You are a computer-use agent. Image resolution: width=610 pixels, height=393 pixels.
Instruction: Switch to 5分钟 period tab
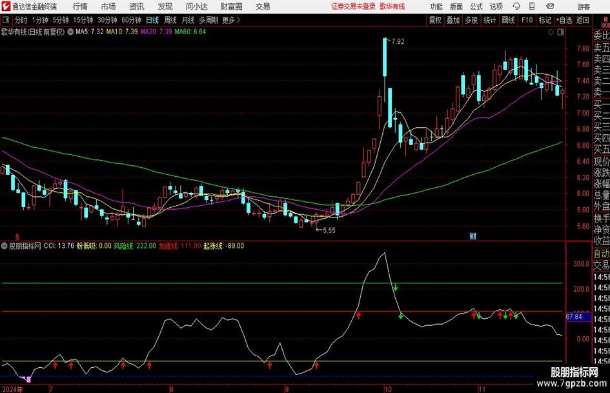pos(61,20)
